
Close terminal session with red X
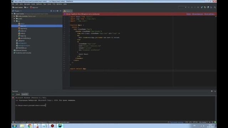point(13,98)
